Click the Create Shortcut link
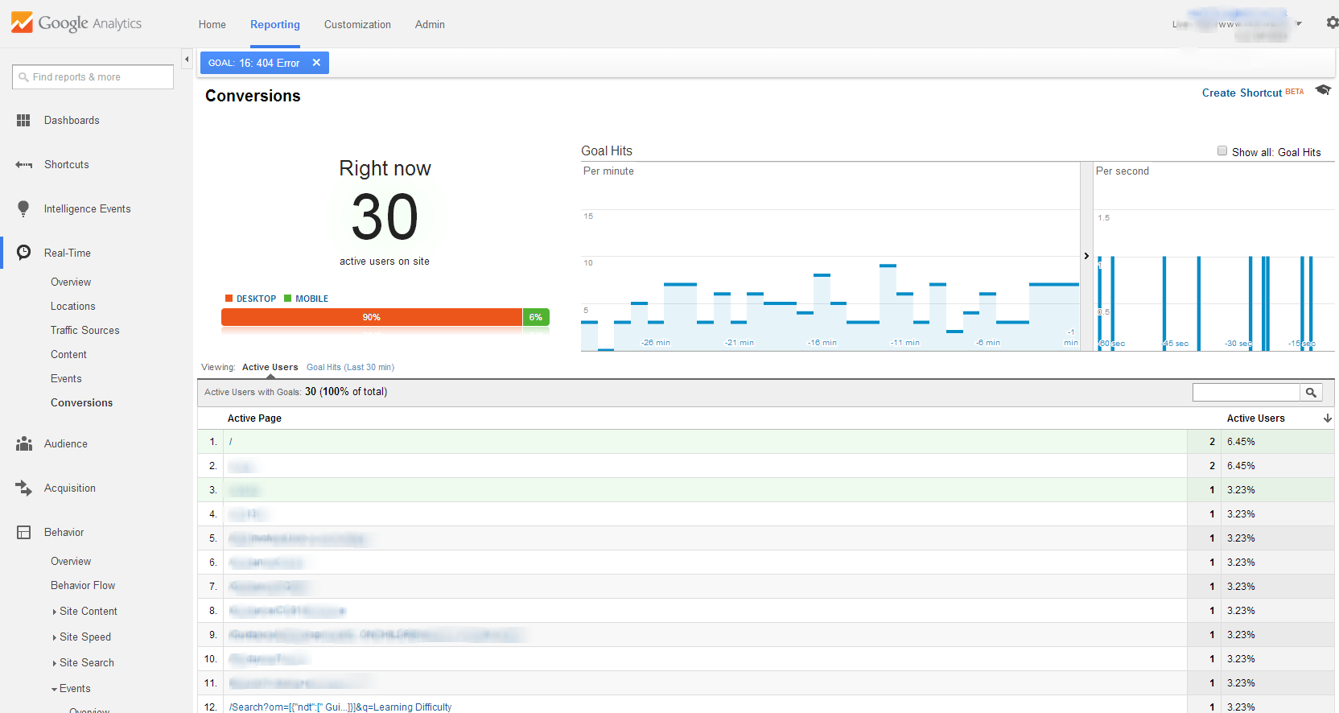This screenshot has width=1339, height=713. pos(1242,93)
